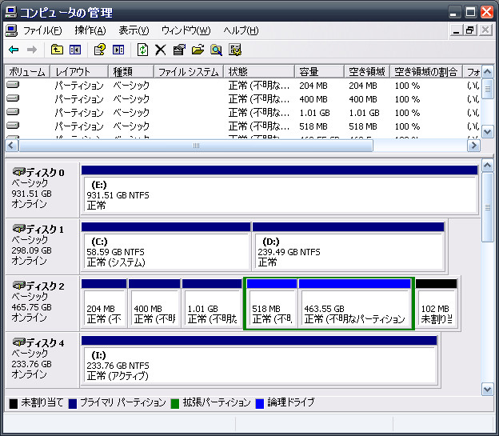499x436 pixels.
Task: Open the ファイル(F) menu
Action: (42, 30)
